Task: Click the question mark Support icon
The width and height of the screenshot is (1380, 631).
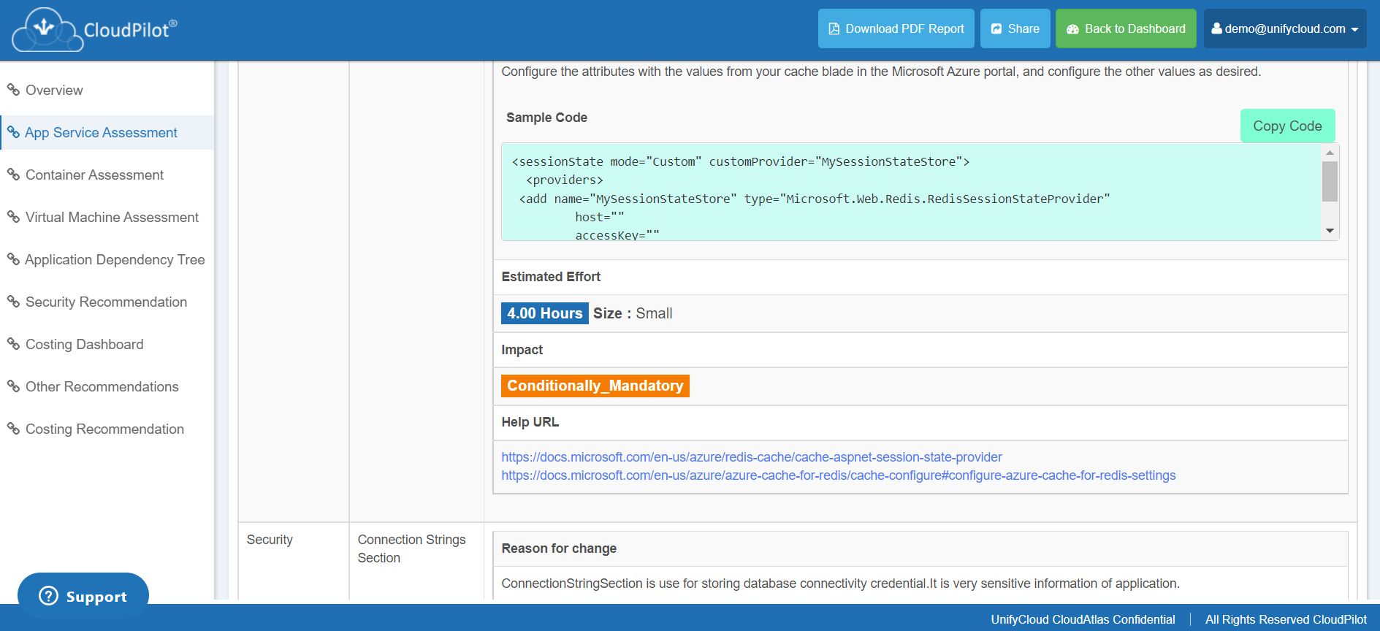Action: click(x=48, y=596)
